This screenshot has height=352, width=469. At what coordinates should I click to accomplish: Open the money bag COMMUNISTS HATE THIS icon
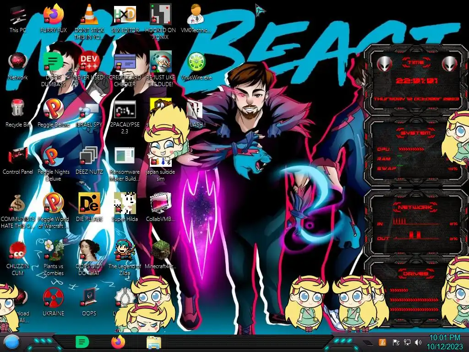pyautogui.click(x=18, y=211)
